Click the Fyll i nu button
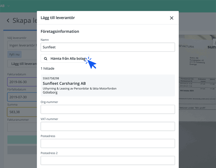This screenshot has height=168, width=216. coord(14,55)
